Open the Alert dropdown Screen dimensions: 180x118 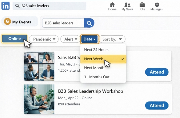(71, 39)
